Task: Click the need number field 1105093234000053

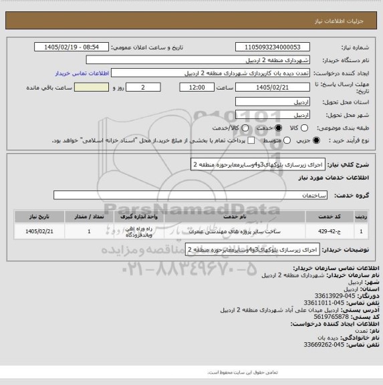Action: pyautogui.click(x=273, y=47)
